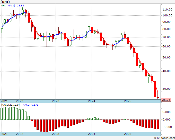Click the 25.75 current price tag
Screen dimensions: 175x140
click(166, 100)
